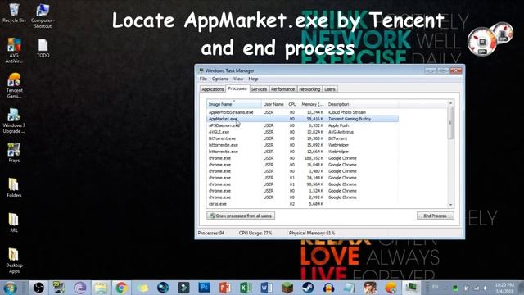Select the csrss.exe process
Screen dimensions: 524x295
pyautogui.click(x=218, y=204)
